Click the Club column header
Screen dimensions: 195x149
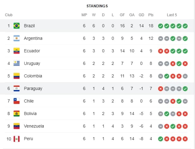pos(9,15)
